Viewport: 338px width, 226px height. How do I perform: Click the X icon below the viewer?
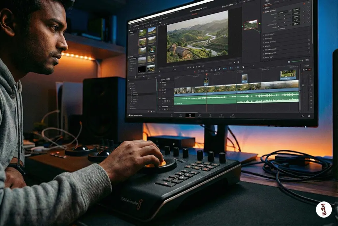[238, 62]
